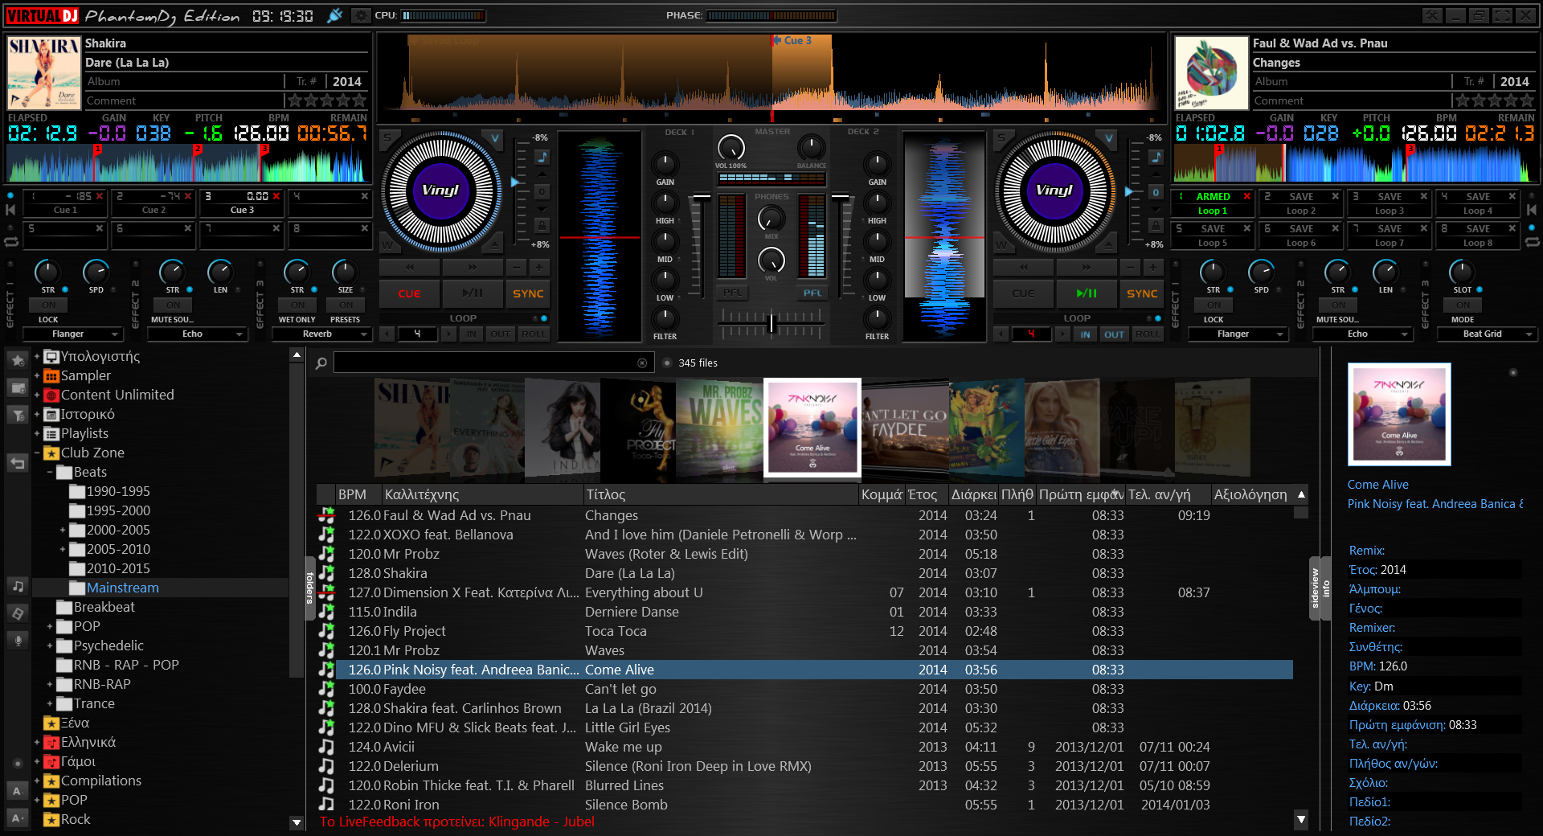The width and height of the screenshot is (1543, 836).
Task: Click play/pause on deck 2
Action: tap(1086, 293)
